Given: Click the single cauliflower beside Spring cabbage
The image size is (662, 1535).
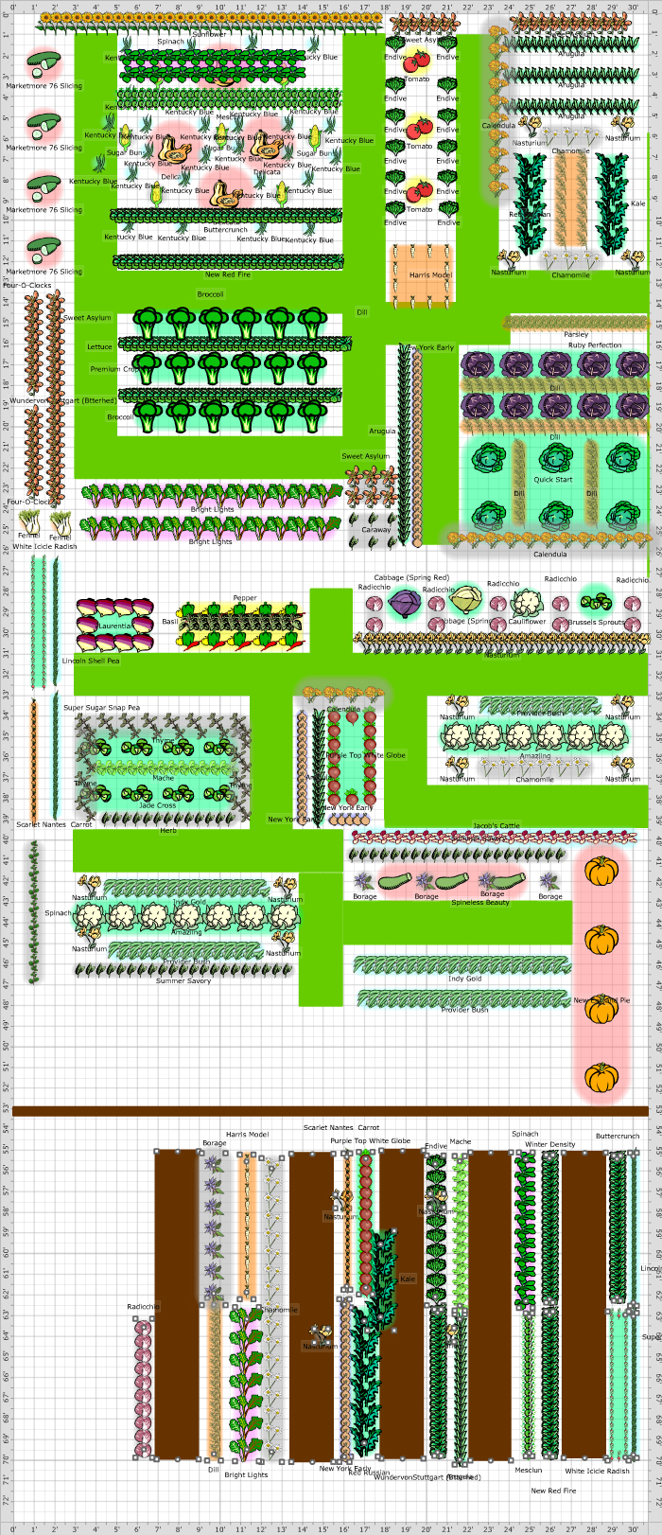Looking at the screenshot, I should click(x=527, y=603).
